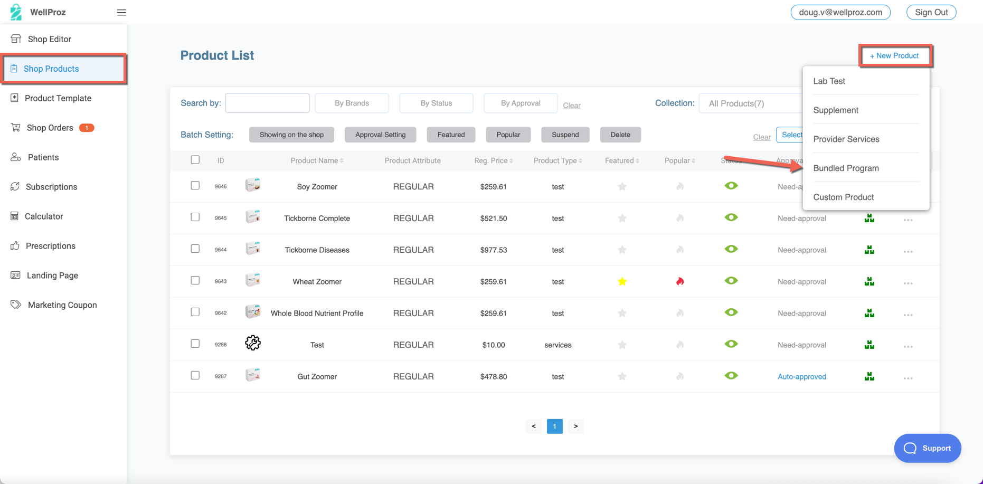Viewport: 983px width, 484px height.
Task: Click the Test product gear thumbnail
Action: coord(253,343)
